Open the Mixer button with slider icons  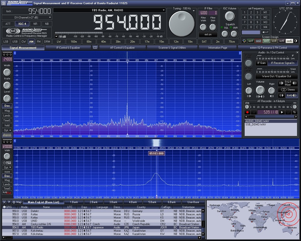click(288, 83)
